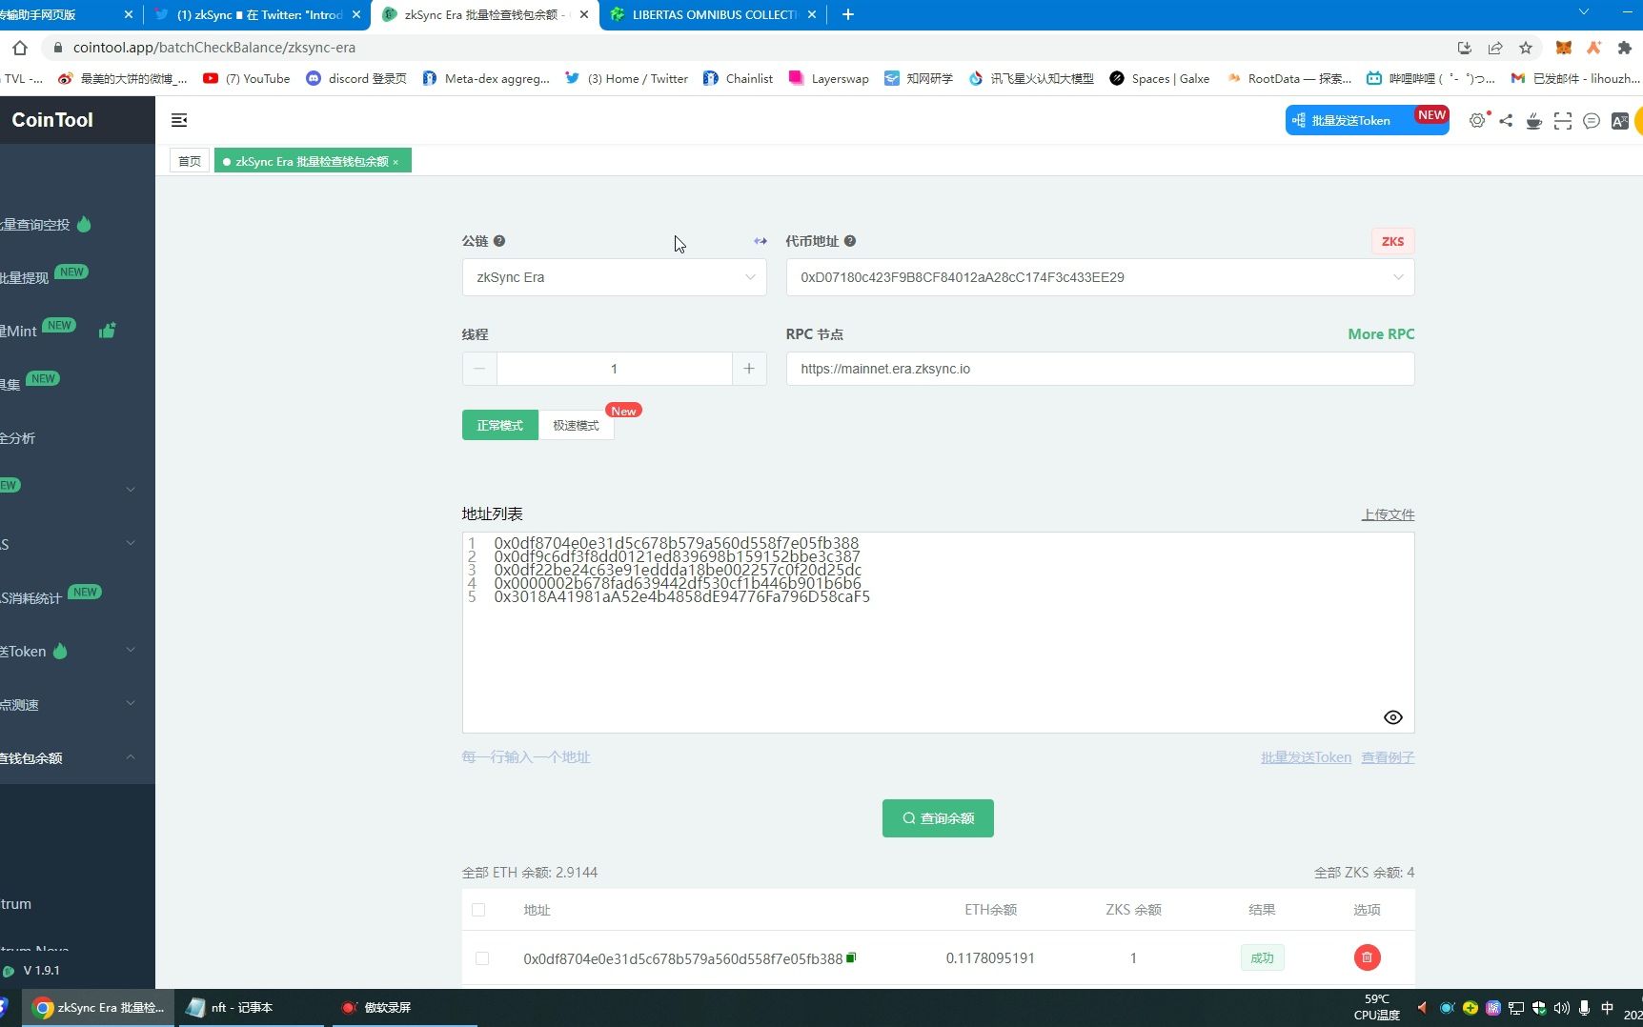The height and width of the screenshot is (1027, 1643).
Task: Collapse the sidebar with the hamburger icon
Action: tap(179, 120)
